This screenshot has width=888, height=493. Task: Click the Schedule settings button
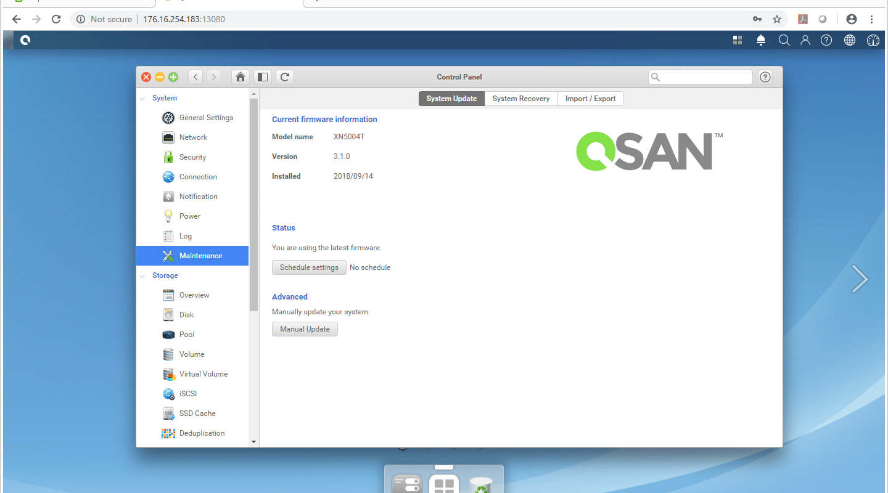pos(309,267)
